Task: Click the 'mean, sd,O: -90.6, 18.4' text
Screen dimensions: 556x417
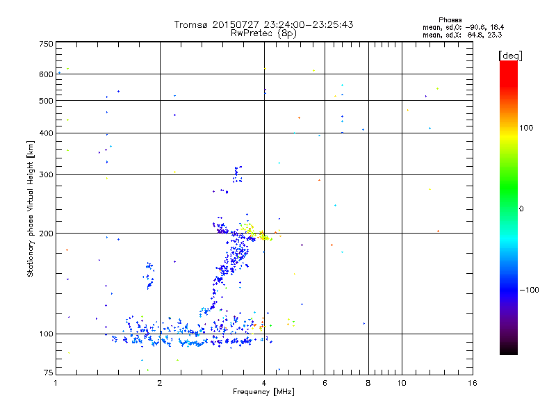Action: (x=463, y=27)
